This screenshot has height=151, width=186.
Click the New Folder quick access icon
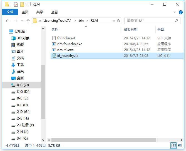(x=22, y=4)
